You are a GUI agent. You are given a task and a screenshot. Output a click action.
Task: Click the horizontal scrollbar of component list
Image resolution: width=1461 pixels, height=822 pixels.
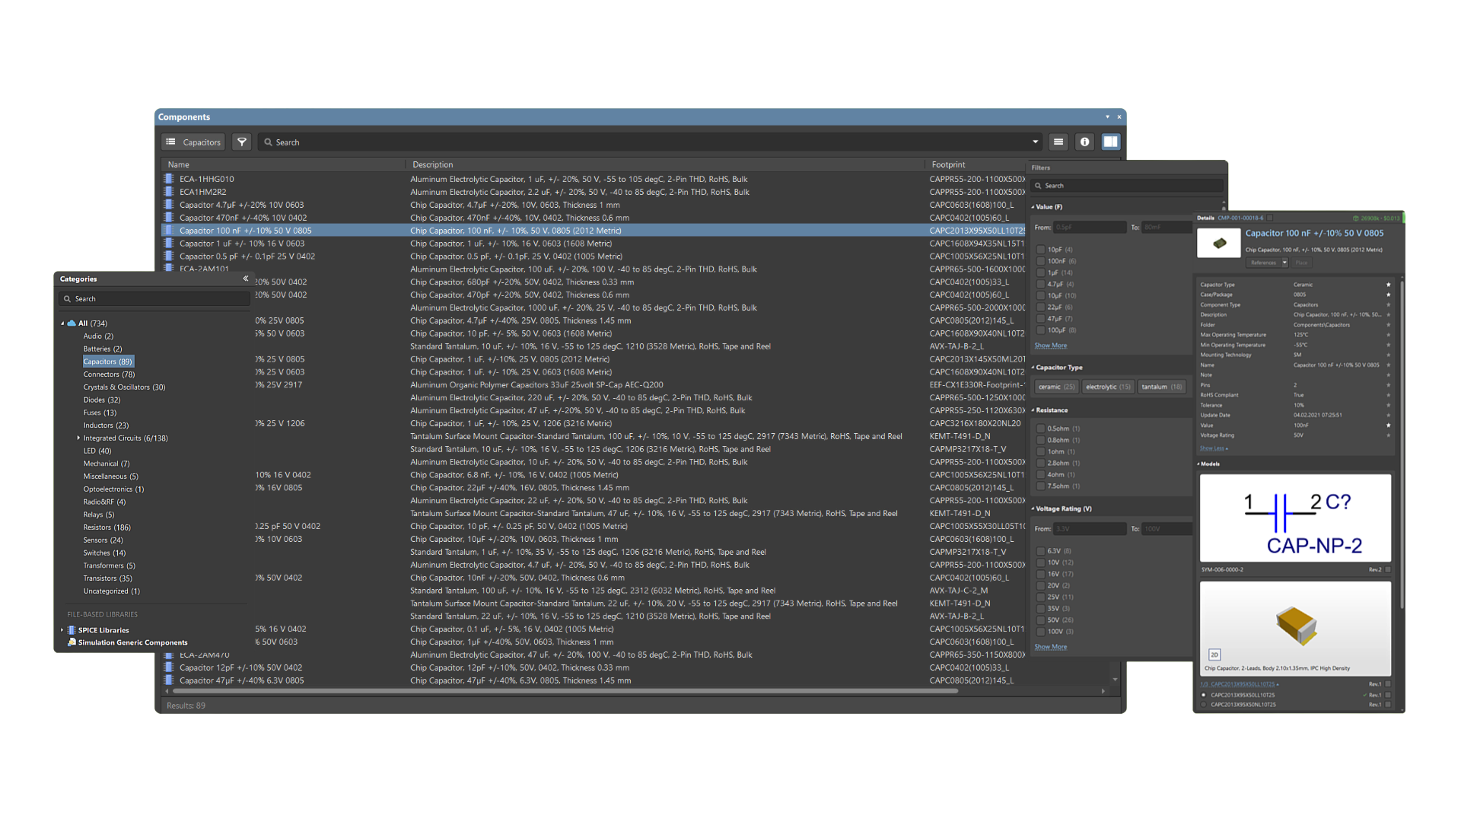tap(563, 691)
